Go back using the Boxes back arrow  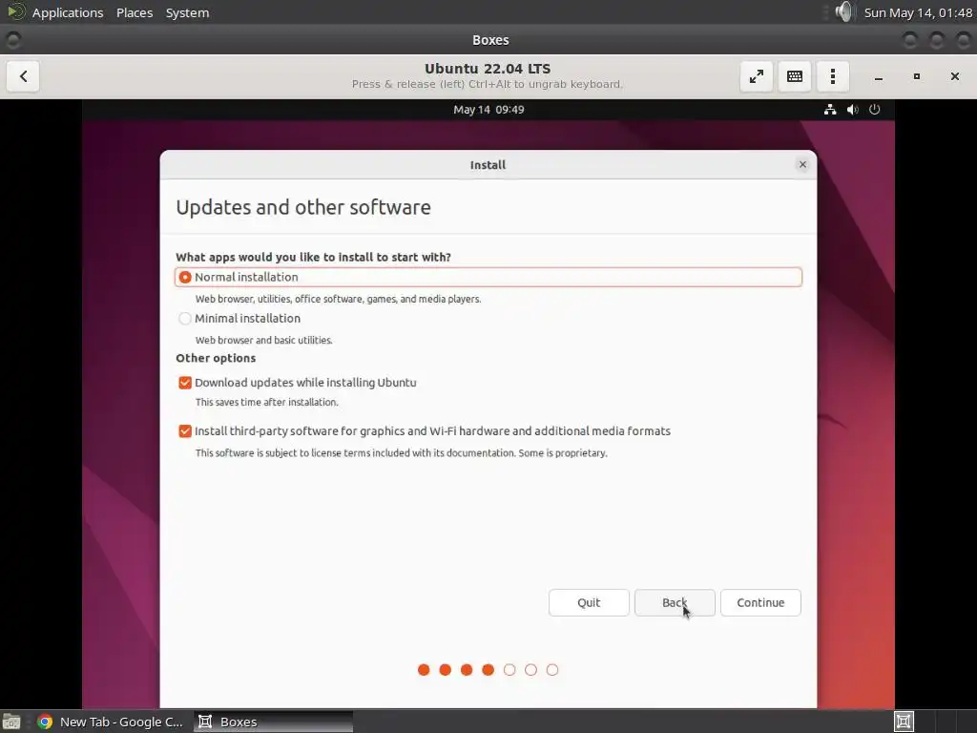pos(23,76)
